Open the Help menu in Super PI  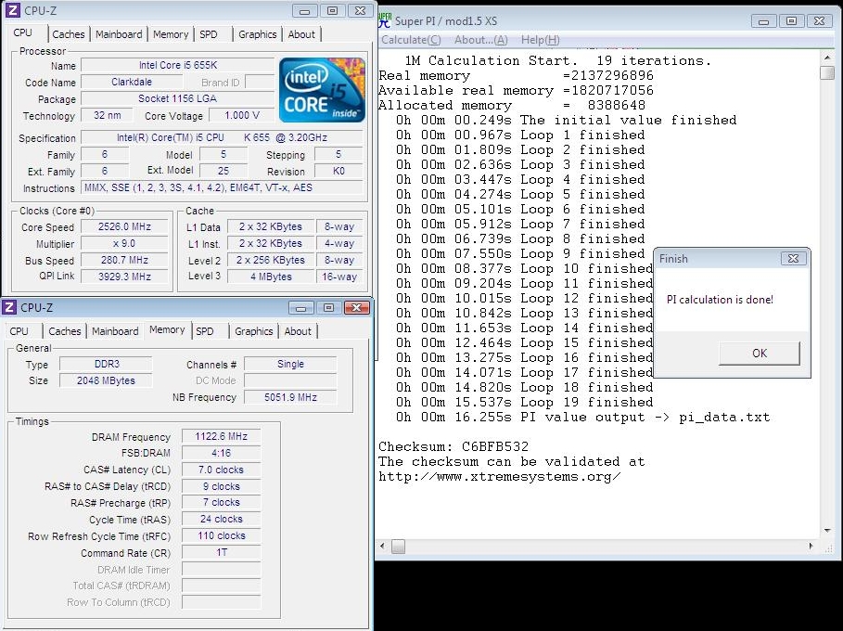click(x=540, y=40)
